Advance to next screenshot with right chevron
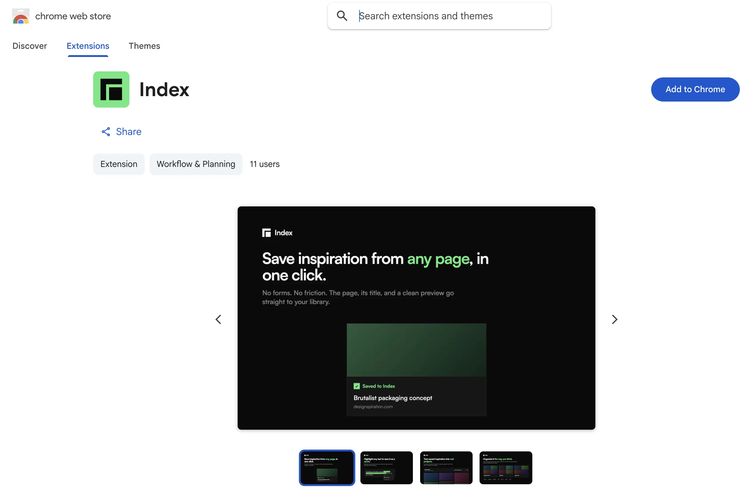 614,319
